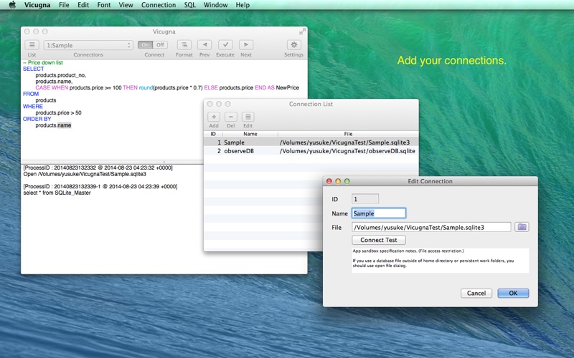
Task: Confirm Edit Connection with OK
Action: pos(513,293)
